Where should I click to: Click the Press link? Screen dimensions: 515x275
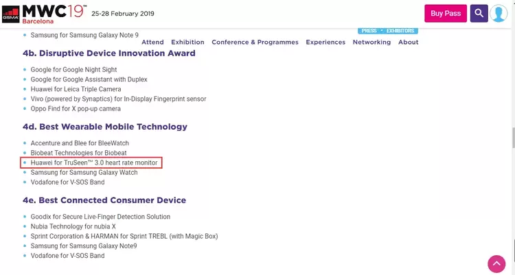[369, 31]
